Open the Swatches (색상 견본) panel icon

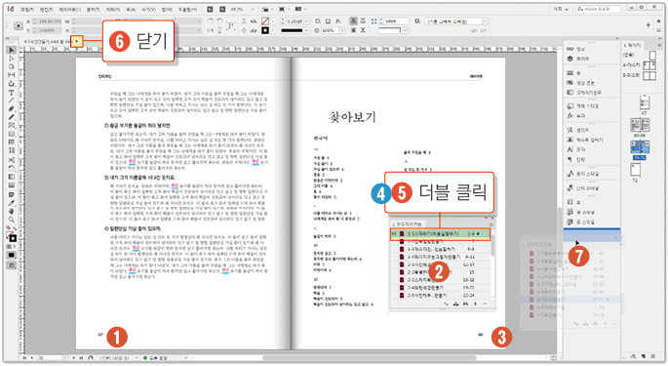tap(570, 83)
